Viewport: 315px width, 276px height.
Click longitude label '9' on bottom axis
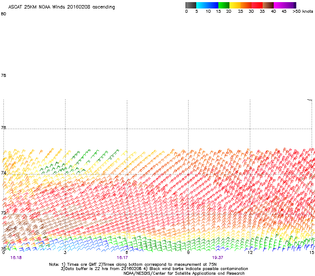pos(188,252)
